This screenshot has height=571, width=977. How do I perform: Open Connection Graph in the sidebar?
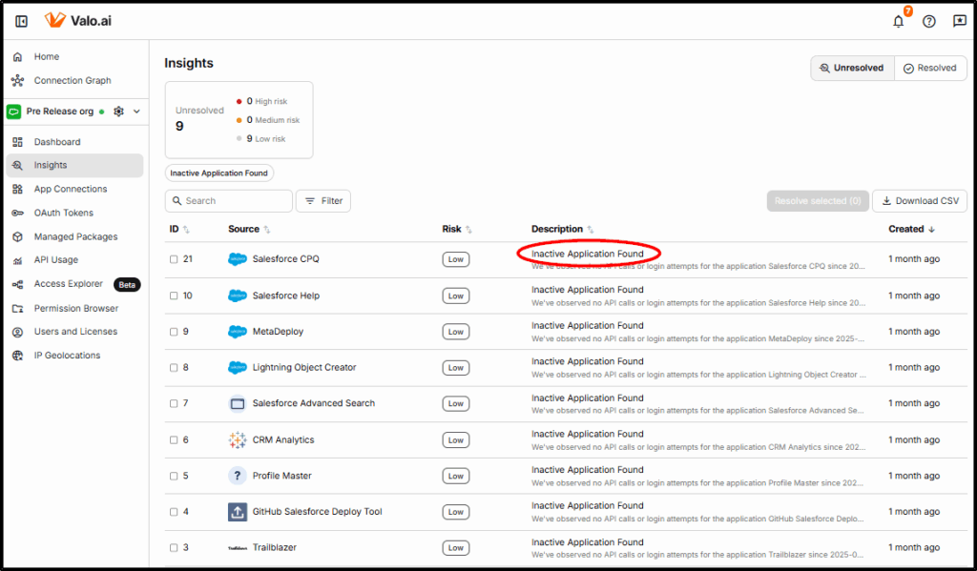point(73,81)
